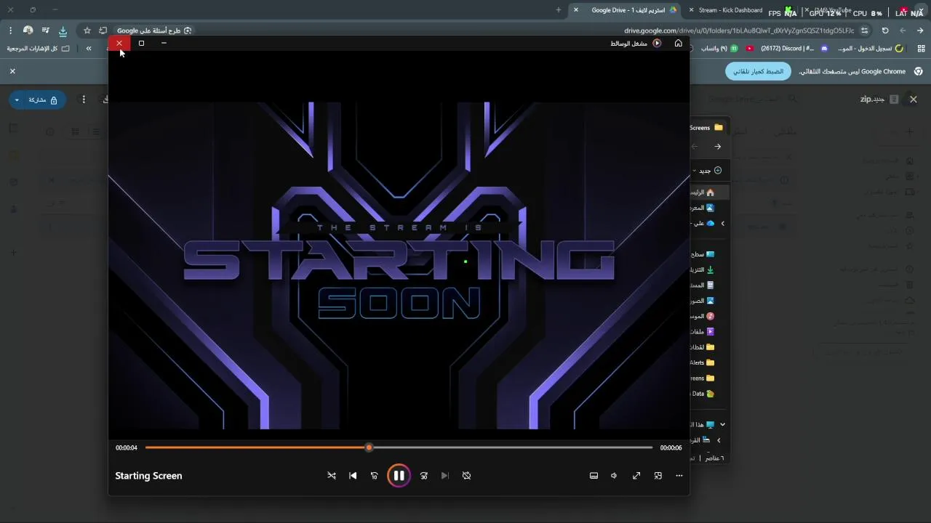Screen dimensions: 931x523
Task: Click the Starting Screen title
Action: coord(148,476)
